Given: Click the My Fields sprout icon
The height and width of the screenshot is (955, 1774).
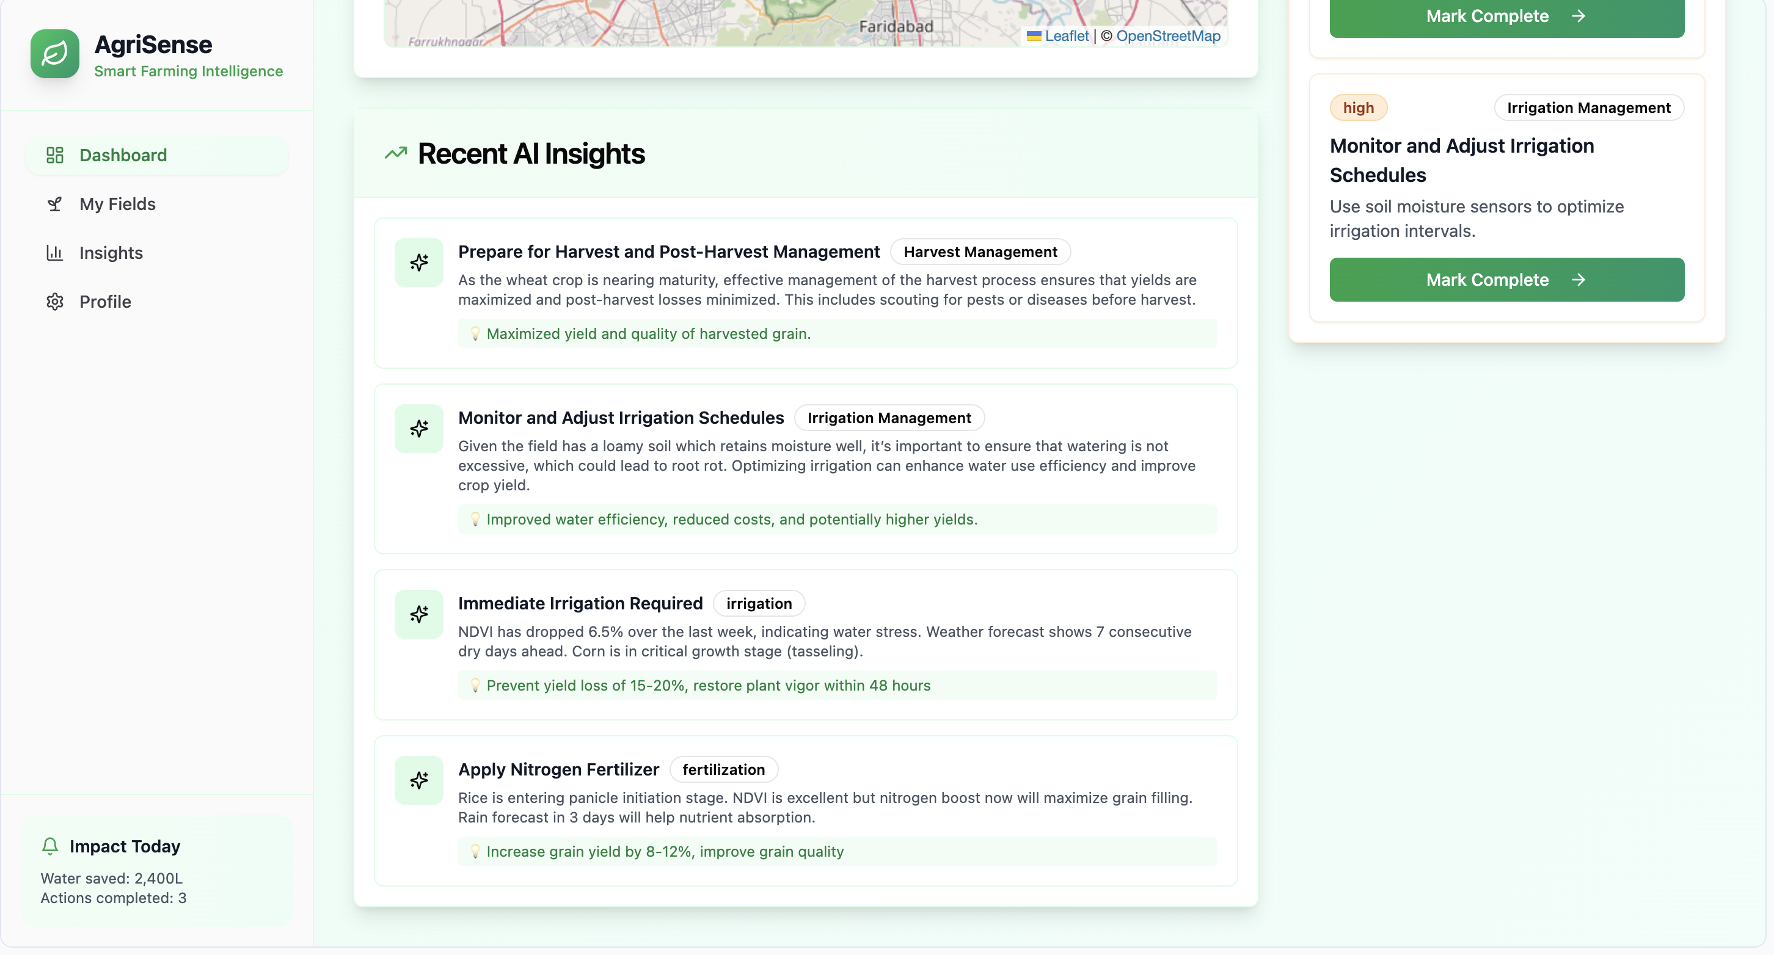Looking at the screenshot, I should click(54, 204).
